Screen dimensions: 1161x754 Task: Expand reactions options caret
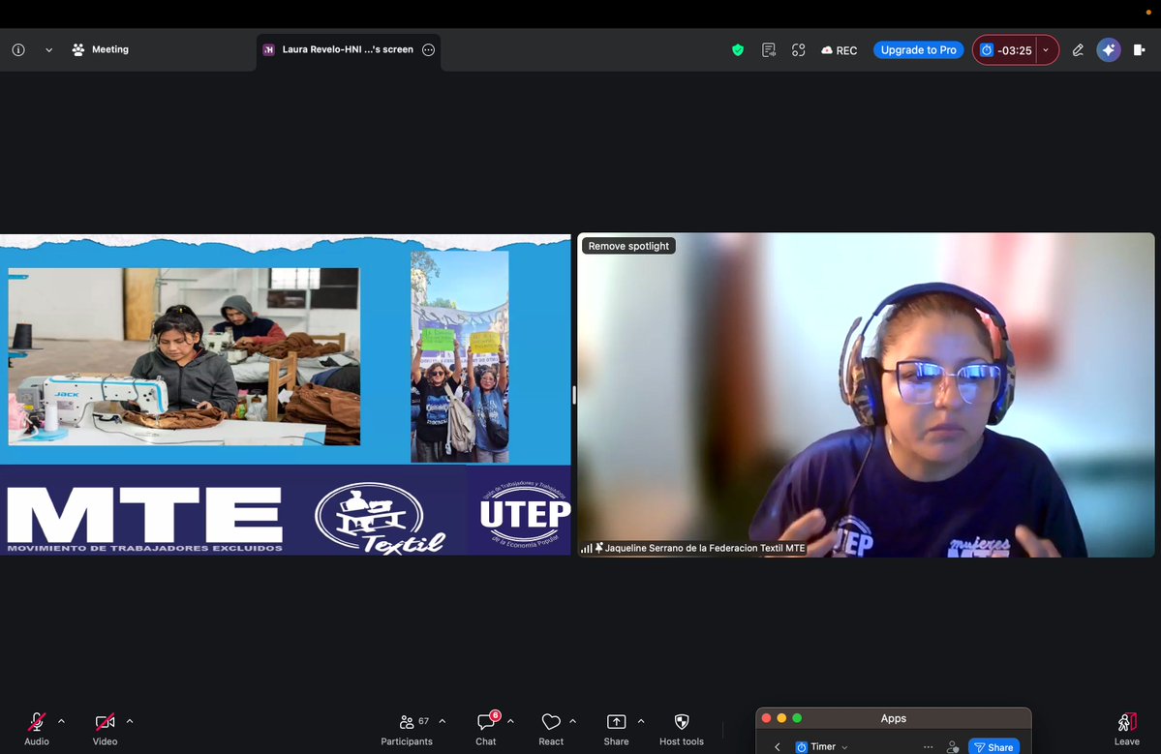point(572,721)
